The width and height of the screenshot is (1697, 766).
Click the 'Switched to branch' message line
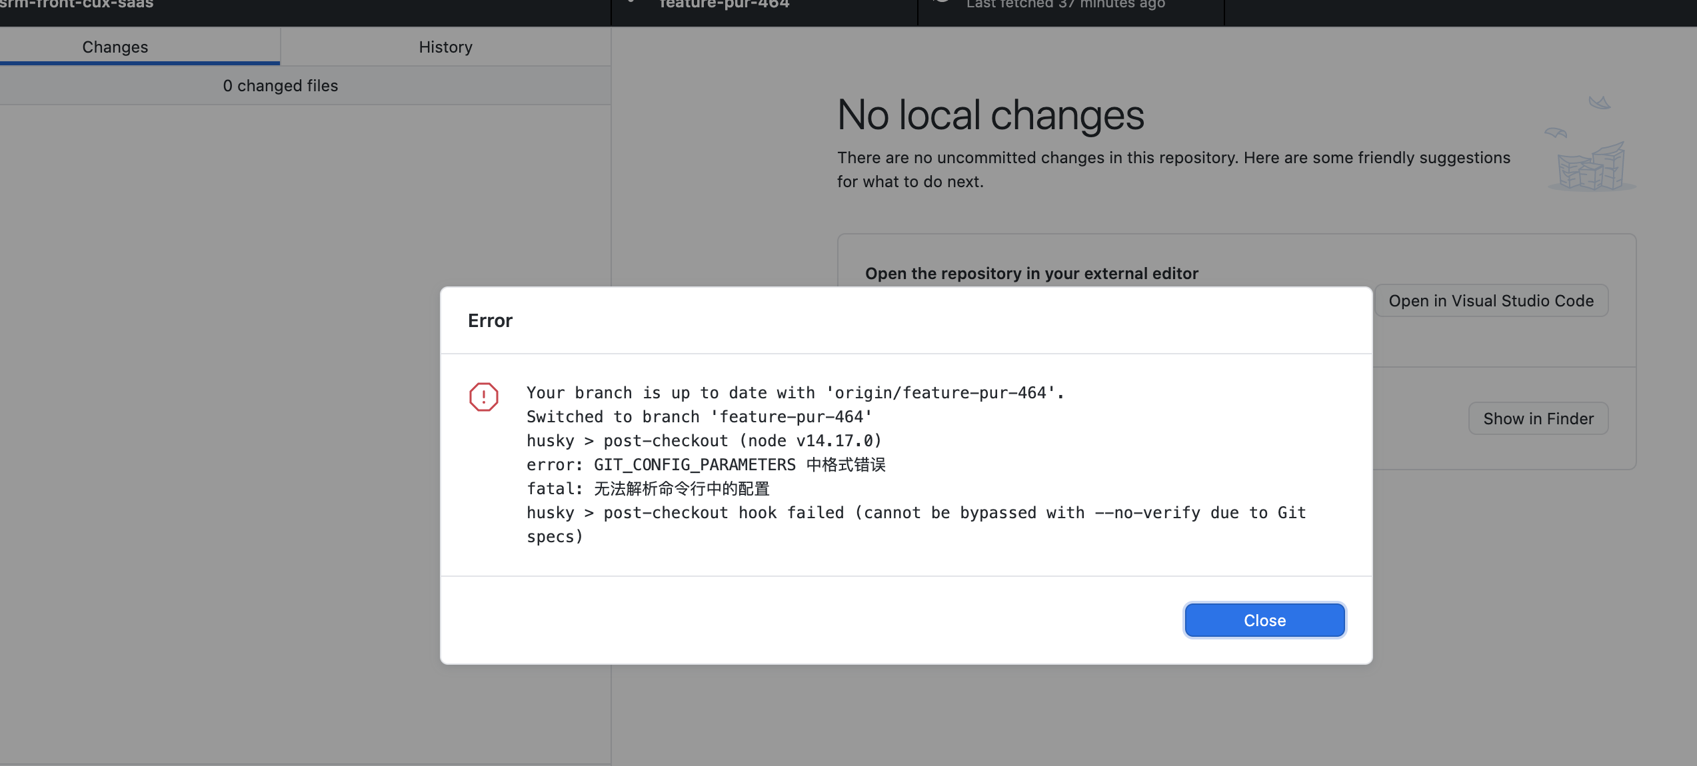[699, 417]
